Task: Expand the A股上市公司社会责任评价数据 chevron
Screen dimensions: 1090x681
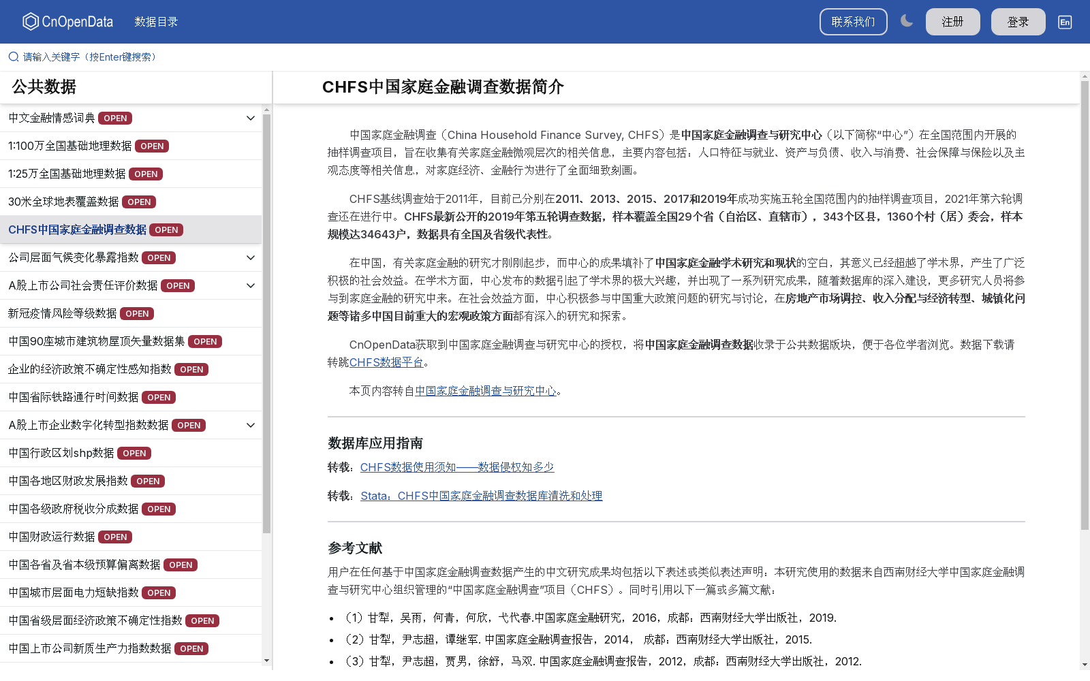Action: pos(251,285)
